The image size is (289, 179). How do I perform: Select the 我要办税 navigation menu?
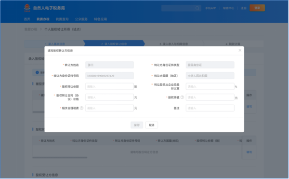43,19
